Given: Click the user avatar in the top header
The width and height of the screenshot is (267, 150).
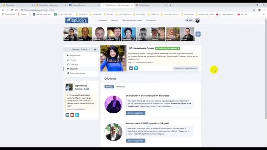Looking at the screenshot, I should (197, 20).
